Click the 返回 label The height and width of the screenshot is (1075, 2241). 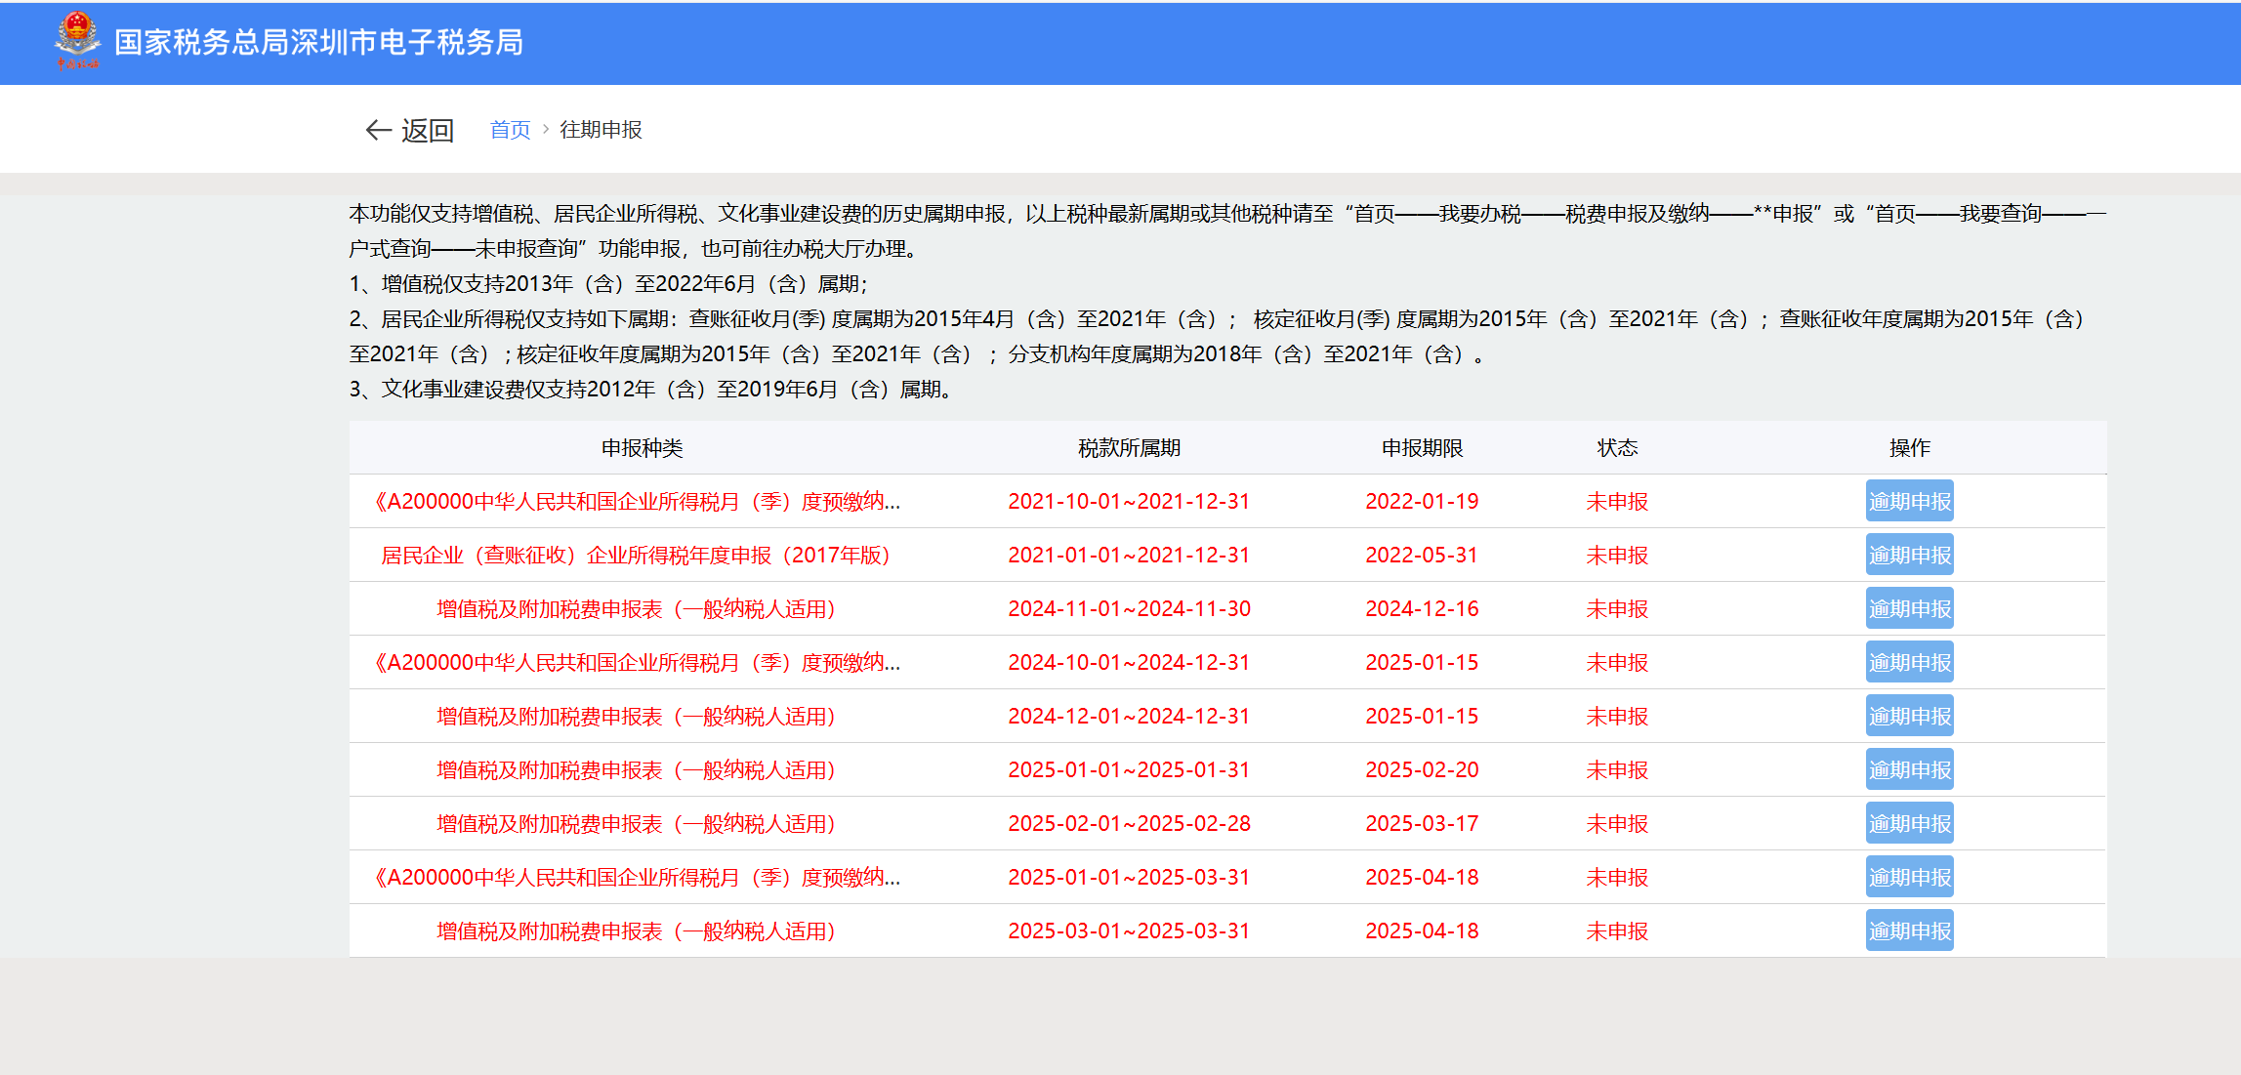428,130
